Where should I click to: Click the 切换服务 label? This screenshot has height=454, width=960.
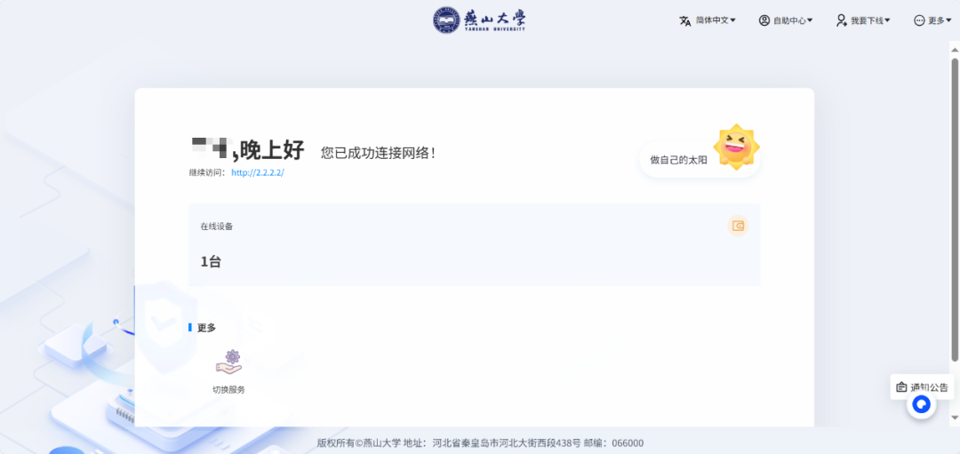(x=229, y=389)
